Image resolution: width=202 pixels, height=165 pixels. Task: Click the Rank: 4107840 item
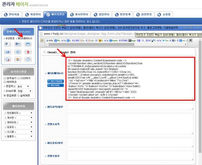[119, 40]
